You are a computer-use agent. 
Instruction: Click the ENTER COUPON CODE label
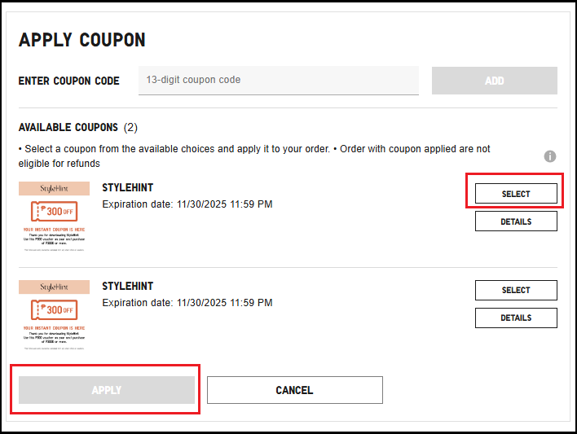tap(69, 81)
